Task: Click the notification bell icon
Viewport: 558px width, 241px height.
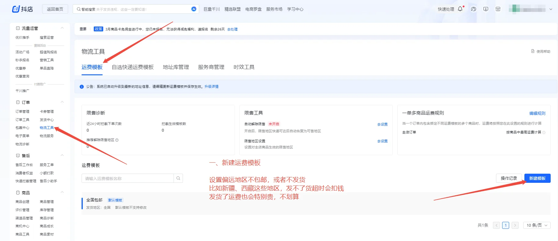Action: pos(460,9)
